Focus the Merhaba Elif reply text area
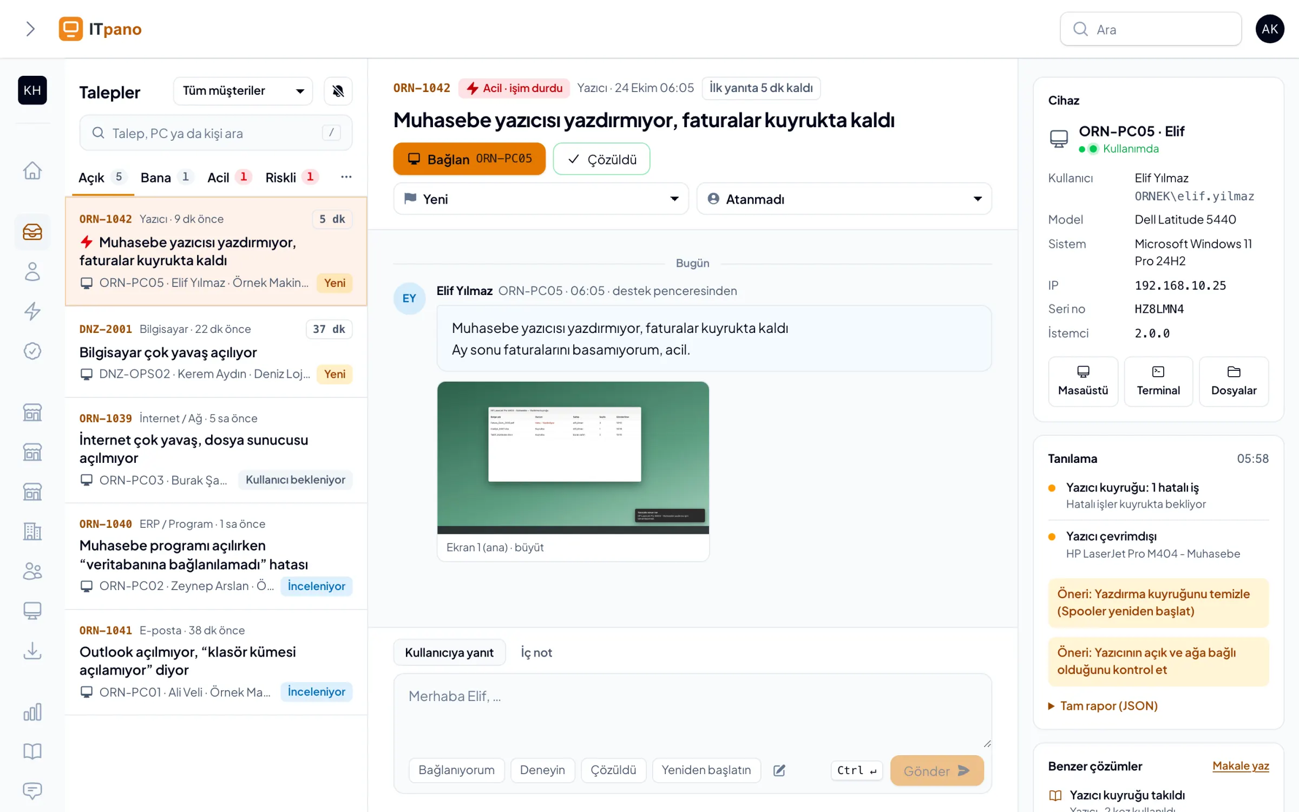Screen dimensions: 1299x812 [x=693, y=710]
